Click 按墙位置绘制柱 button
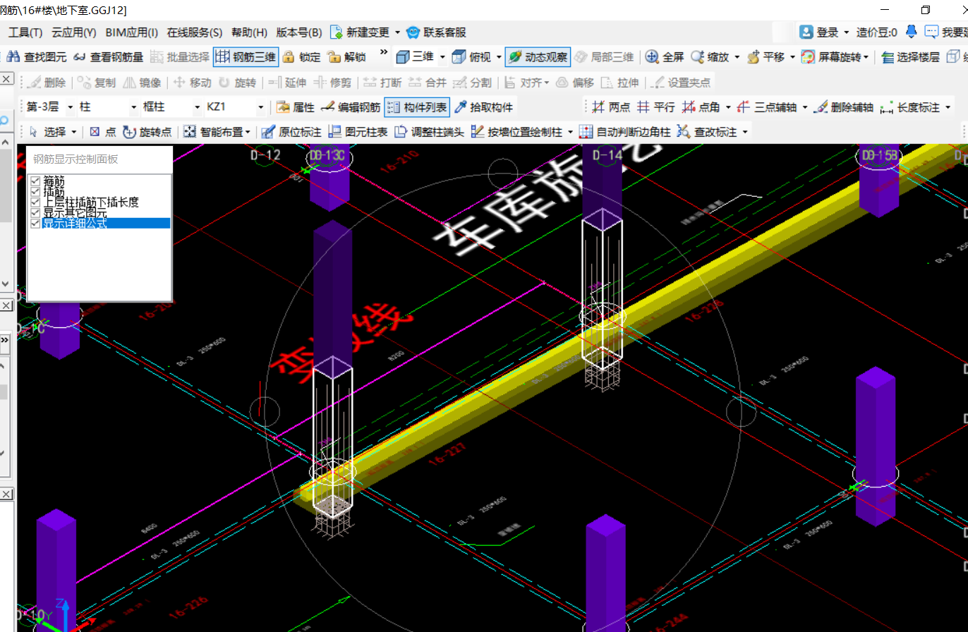 516,132
